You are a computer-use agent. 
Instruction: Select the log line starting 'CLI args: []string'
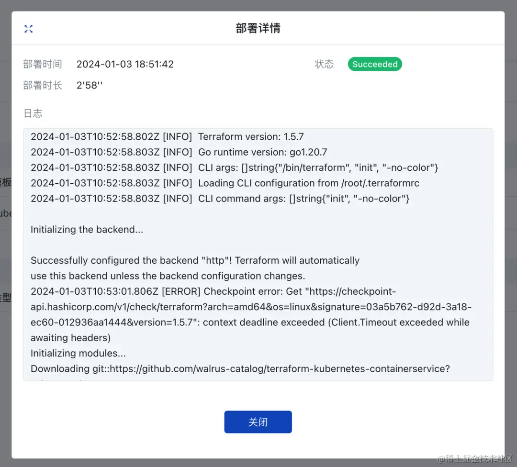(235, 168)
